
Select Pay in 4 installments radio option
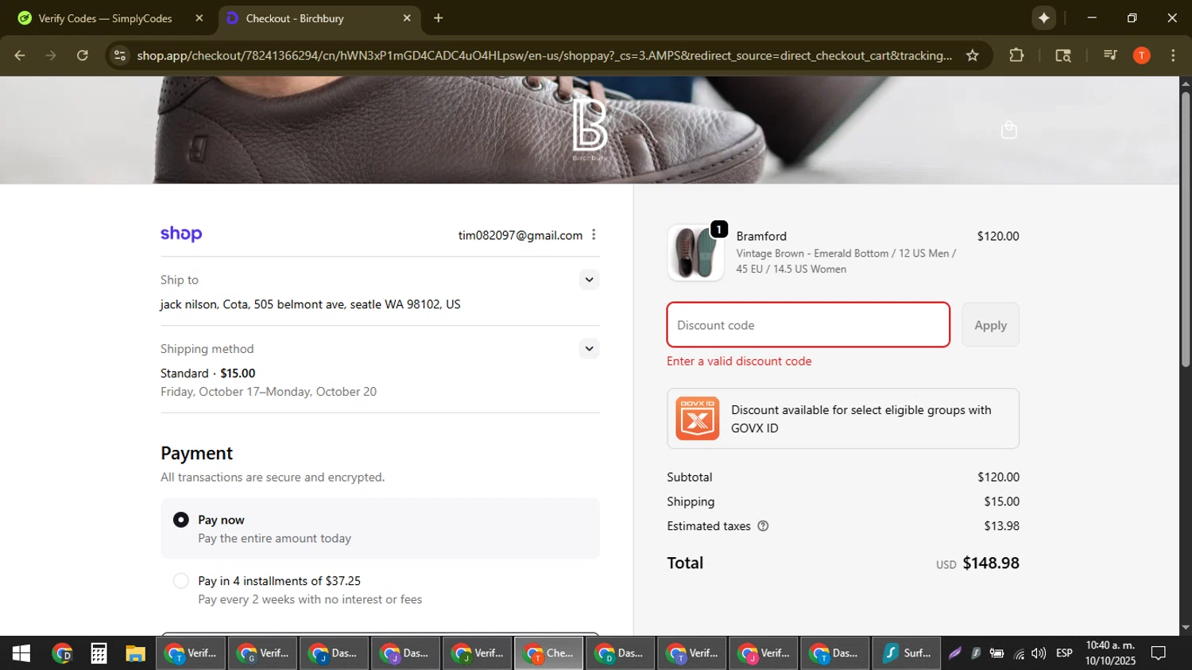(181, 581)
